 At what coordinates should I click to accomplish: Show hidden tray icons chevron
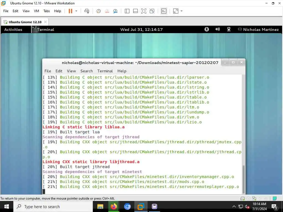point(234,206)
